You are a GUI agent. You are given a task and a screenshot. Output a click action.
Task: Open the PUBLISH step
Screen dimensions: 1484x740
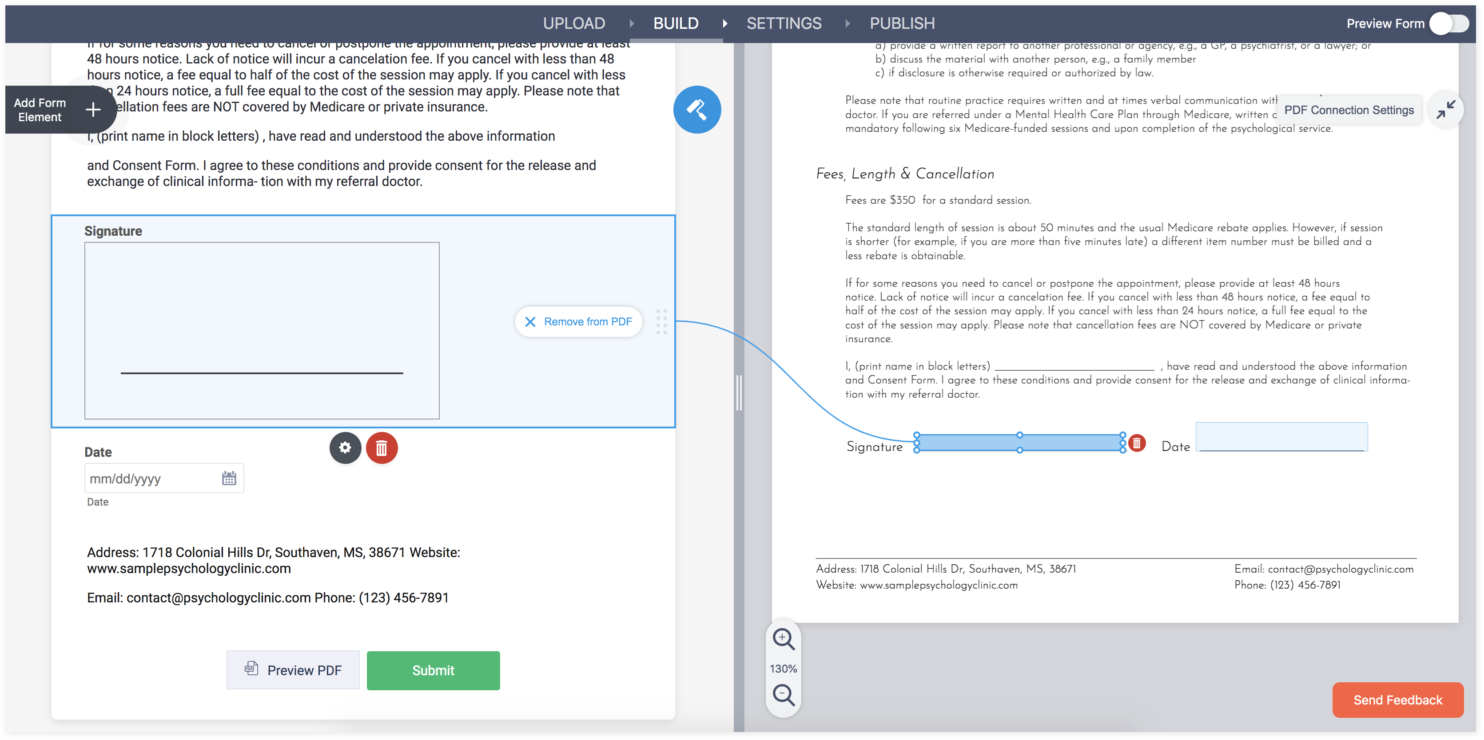[902, 24]
